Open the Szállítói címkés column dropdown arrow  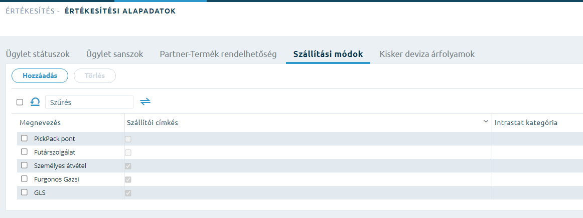pos(486,121)
